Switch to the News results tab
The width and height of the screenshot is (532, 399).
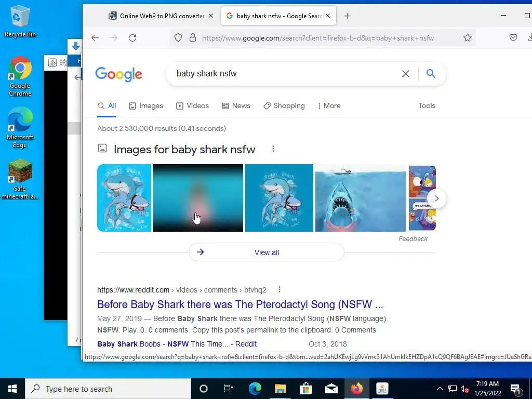click(236, 106)
